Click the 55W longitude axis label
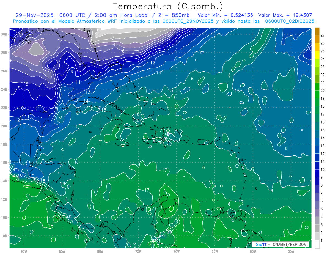Image resolution: width=330 pixels, height=255 pixels. [x=291, y=251]
